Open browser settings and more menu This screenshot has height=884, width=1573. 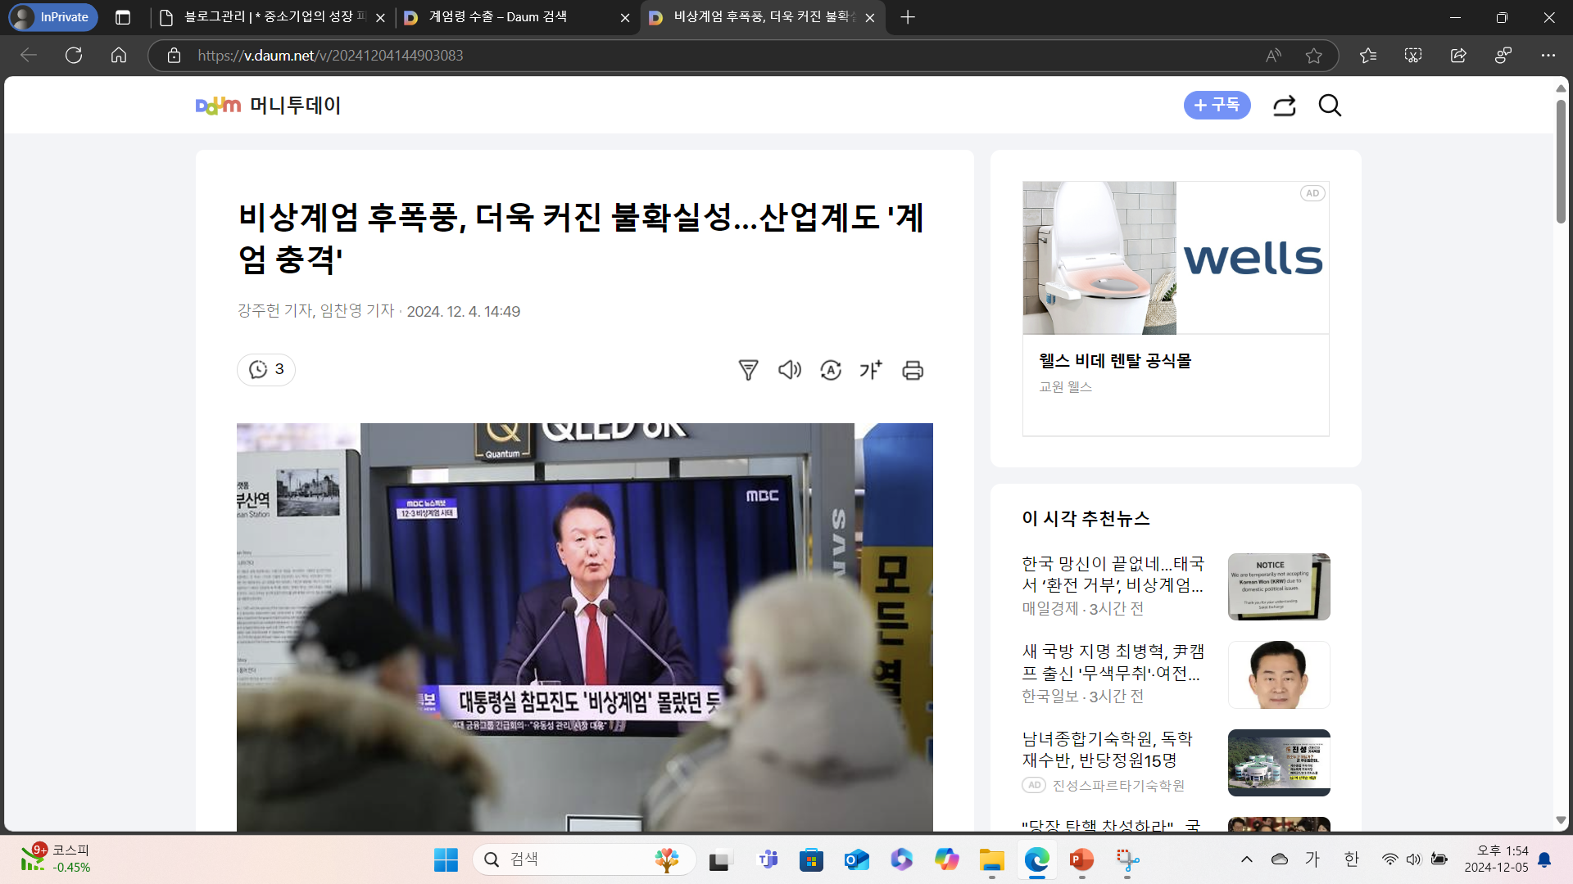pyautogui.click(x=1548, y=56)
